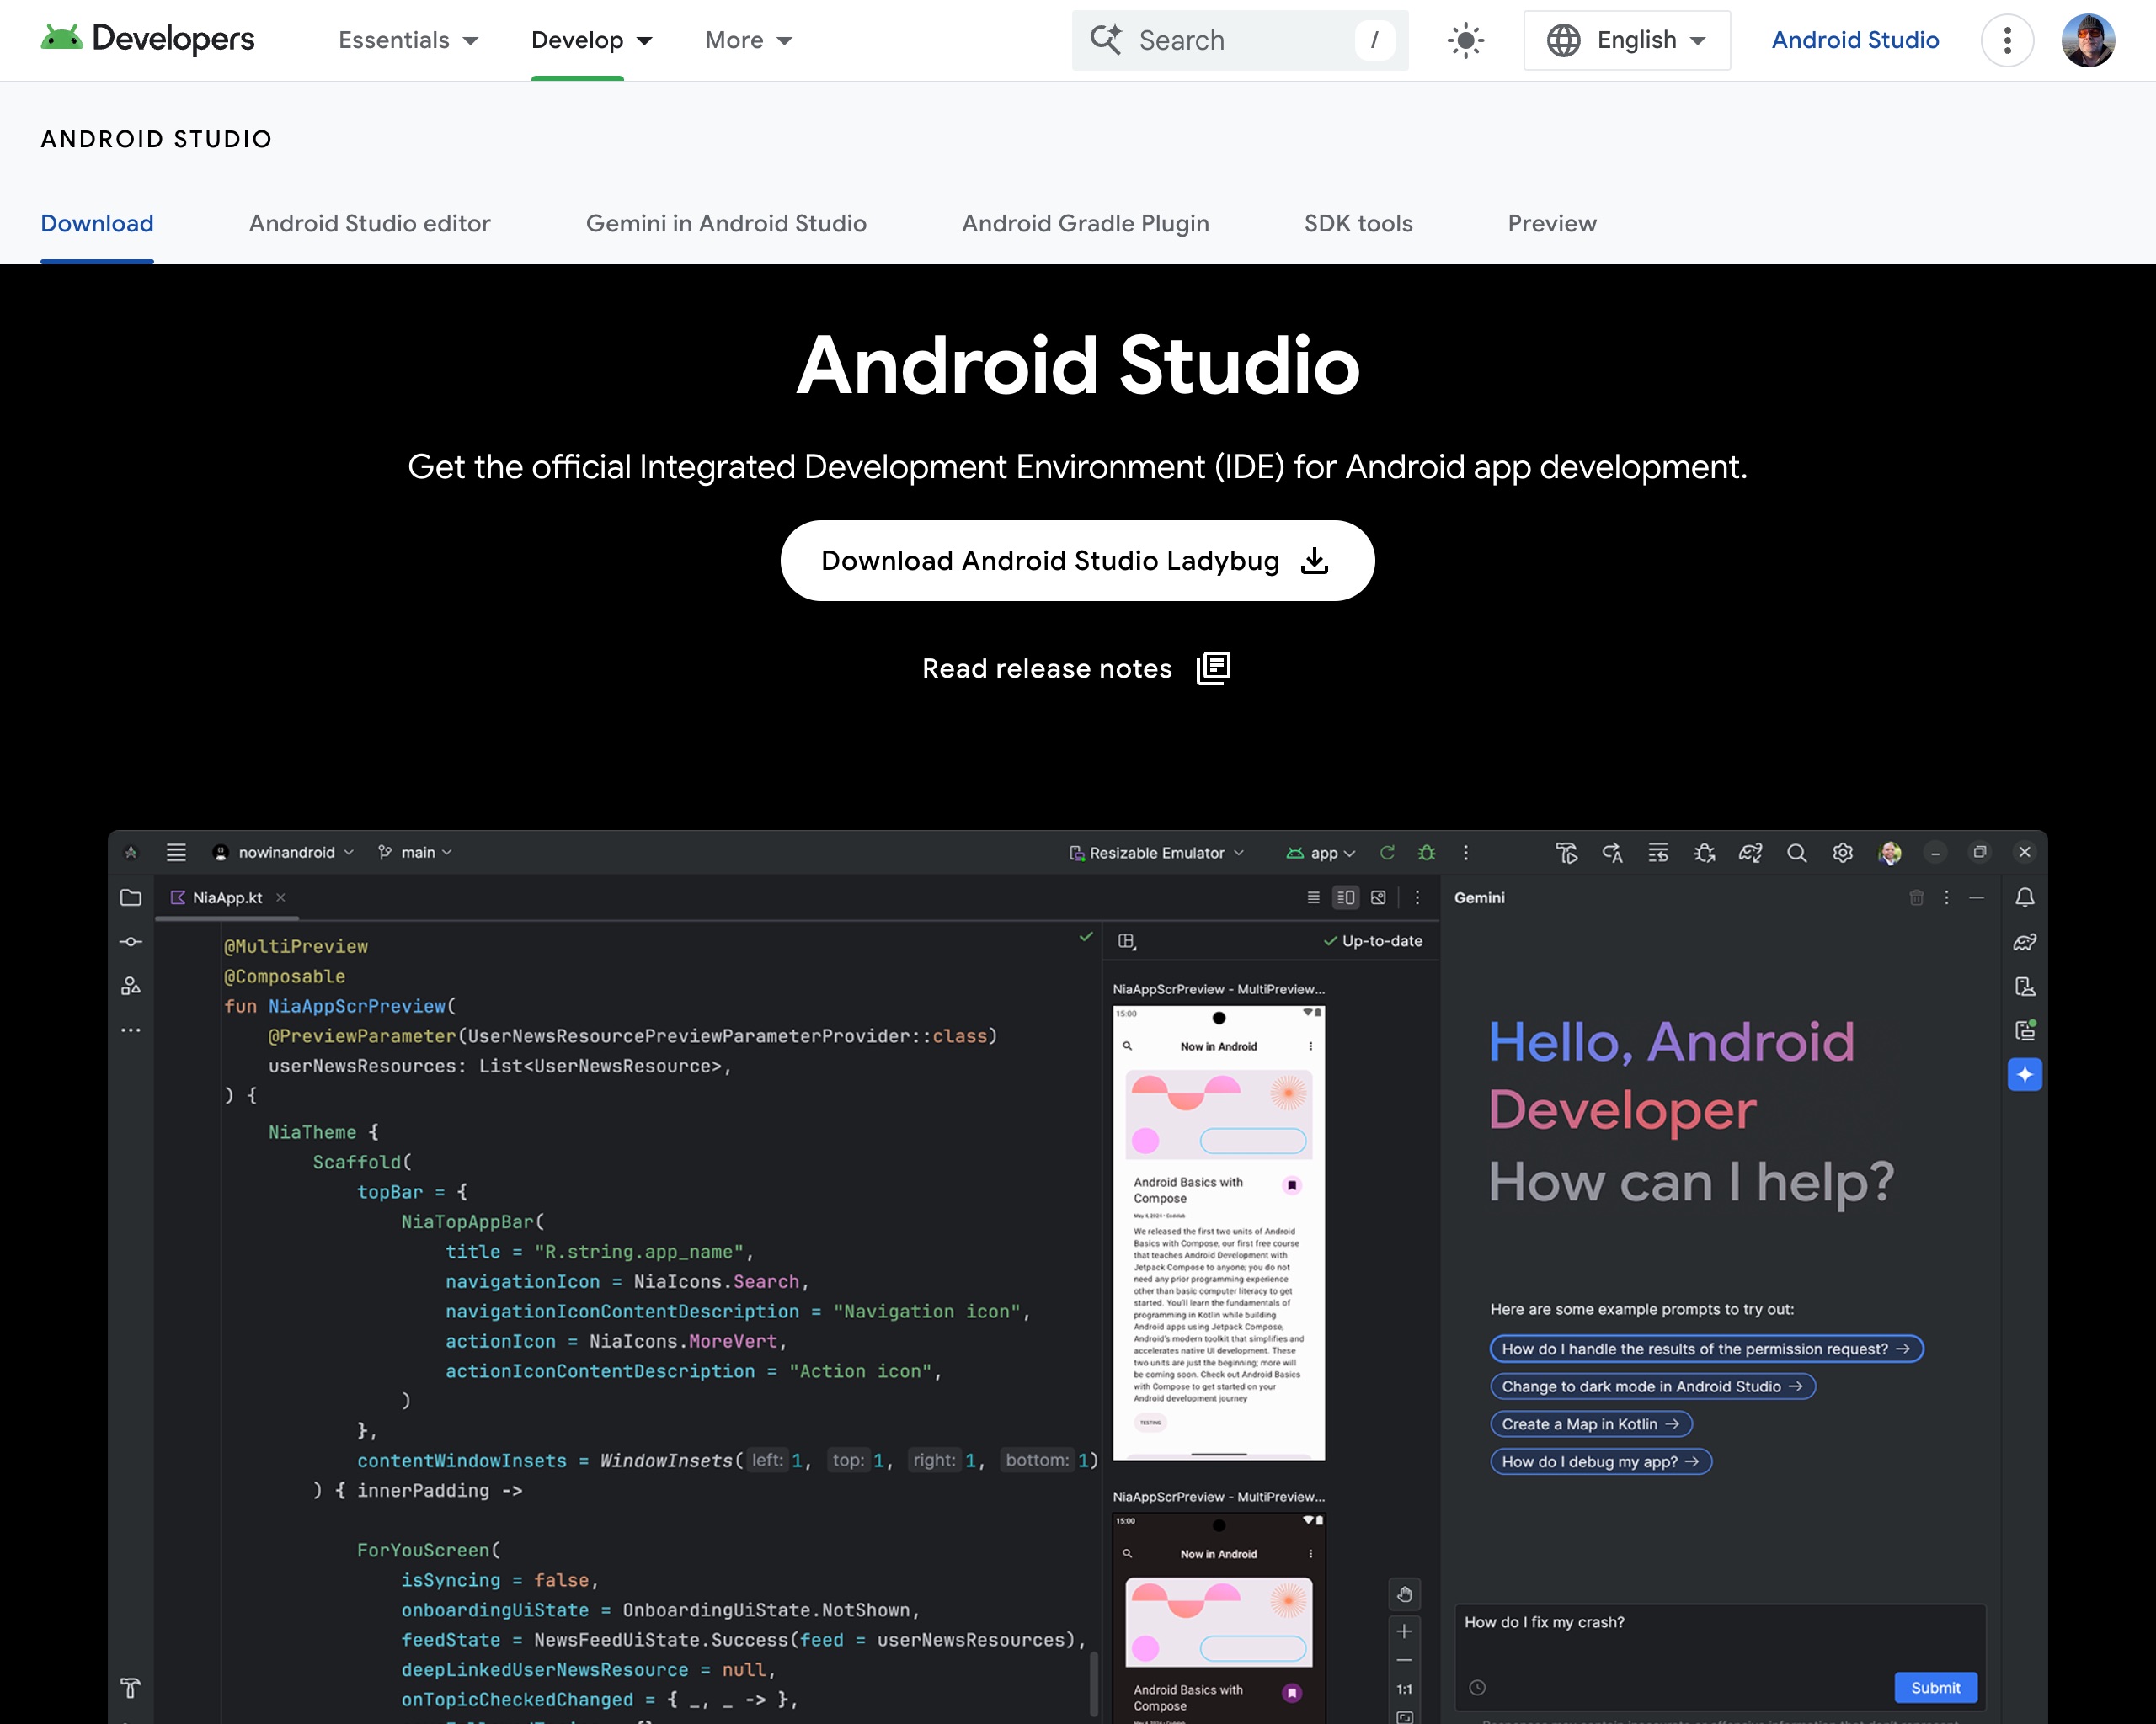
Task: Click Download Android Studio Ladybug button
Action: (x=1050, y=561)
